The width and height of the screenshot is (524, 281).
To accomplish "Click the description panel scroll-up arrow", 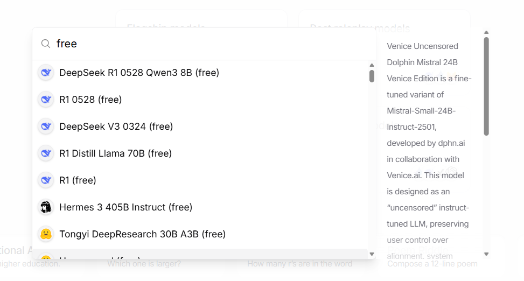I will point(486,33).
